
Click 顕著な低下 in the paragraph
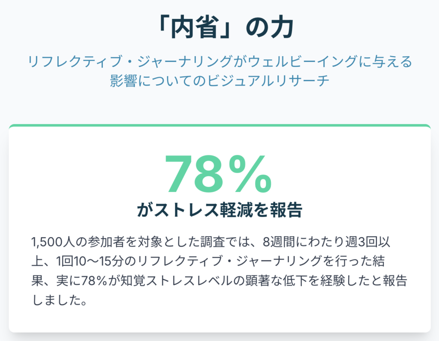pyautogui.click(x=253, y=281)
